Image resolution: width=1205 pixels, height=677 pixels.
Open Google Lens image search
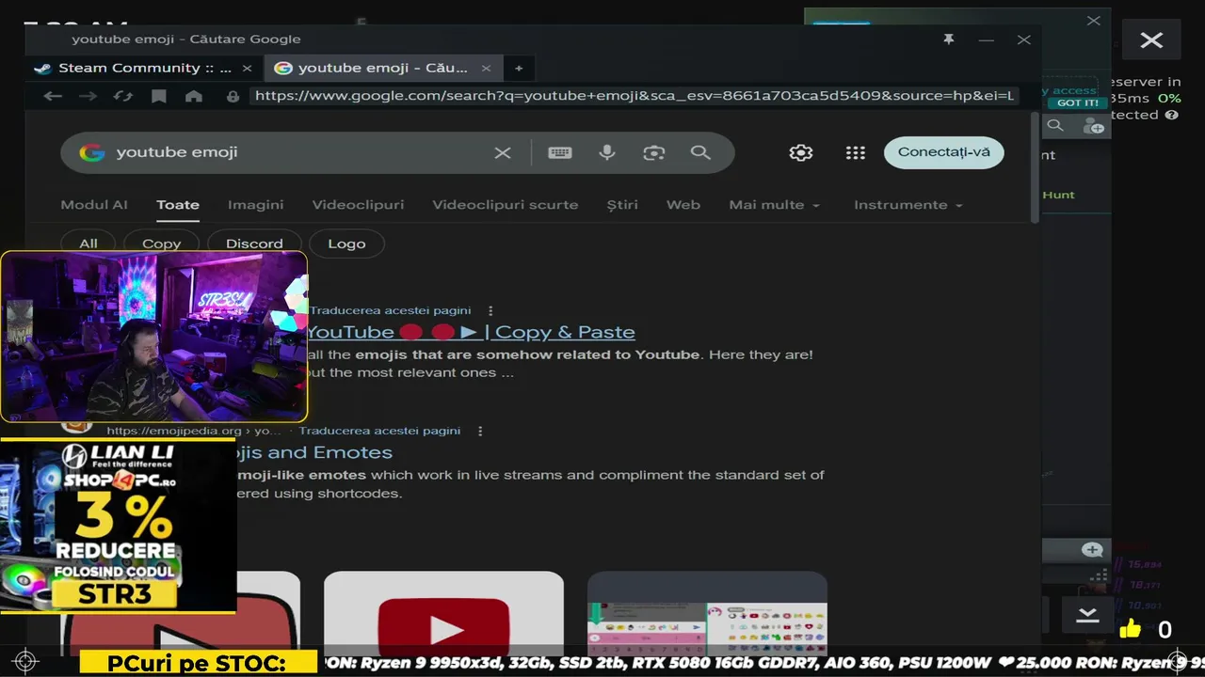click(654, 152)
